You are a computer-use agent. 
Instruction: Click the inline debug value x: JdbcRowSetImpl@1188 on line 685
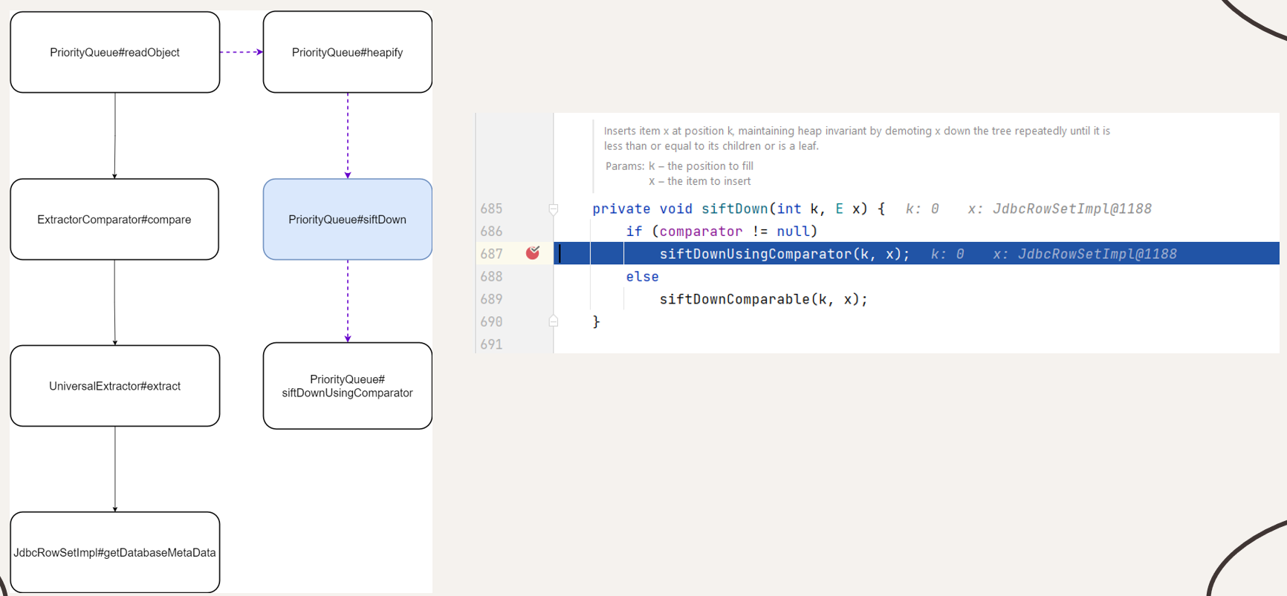(x=1060, y=209)
